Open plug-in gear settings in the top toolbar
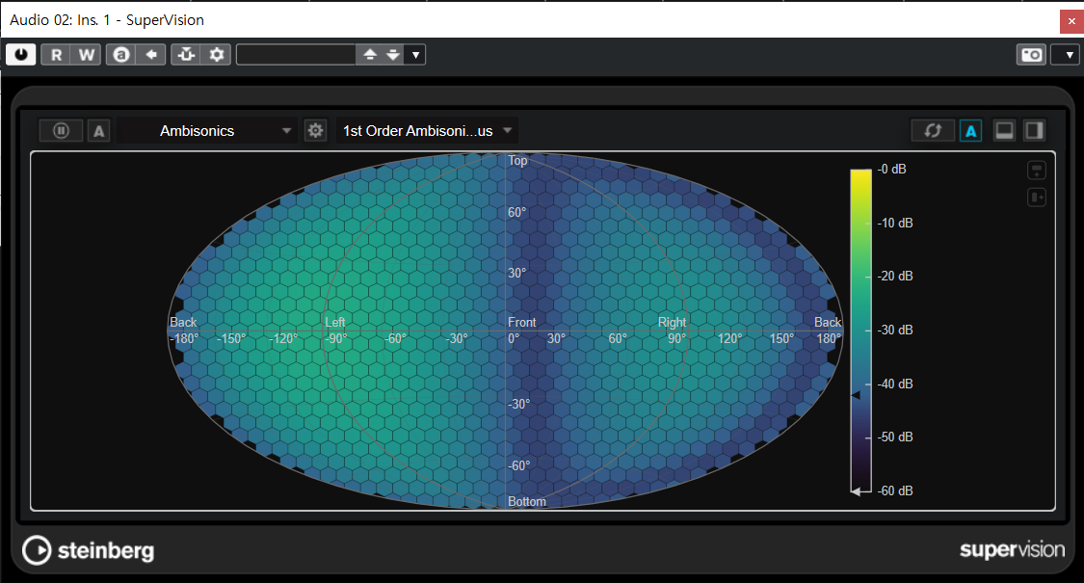 pos(217,55)
